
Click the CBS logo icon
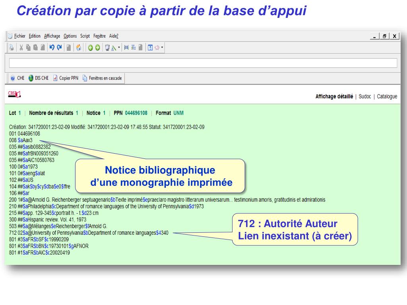click(14, 94)
